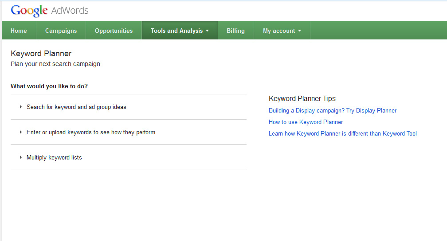Viewport: 447px width, 241px height.
Task: Open the 'Try Display Planner' tip link
Action: click(333, 110)
